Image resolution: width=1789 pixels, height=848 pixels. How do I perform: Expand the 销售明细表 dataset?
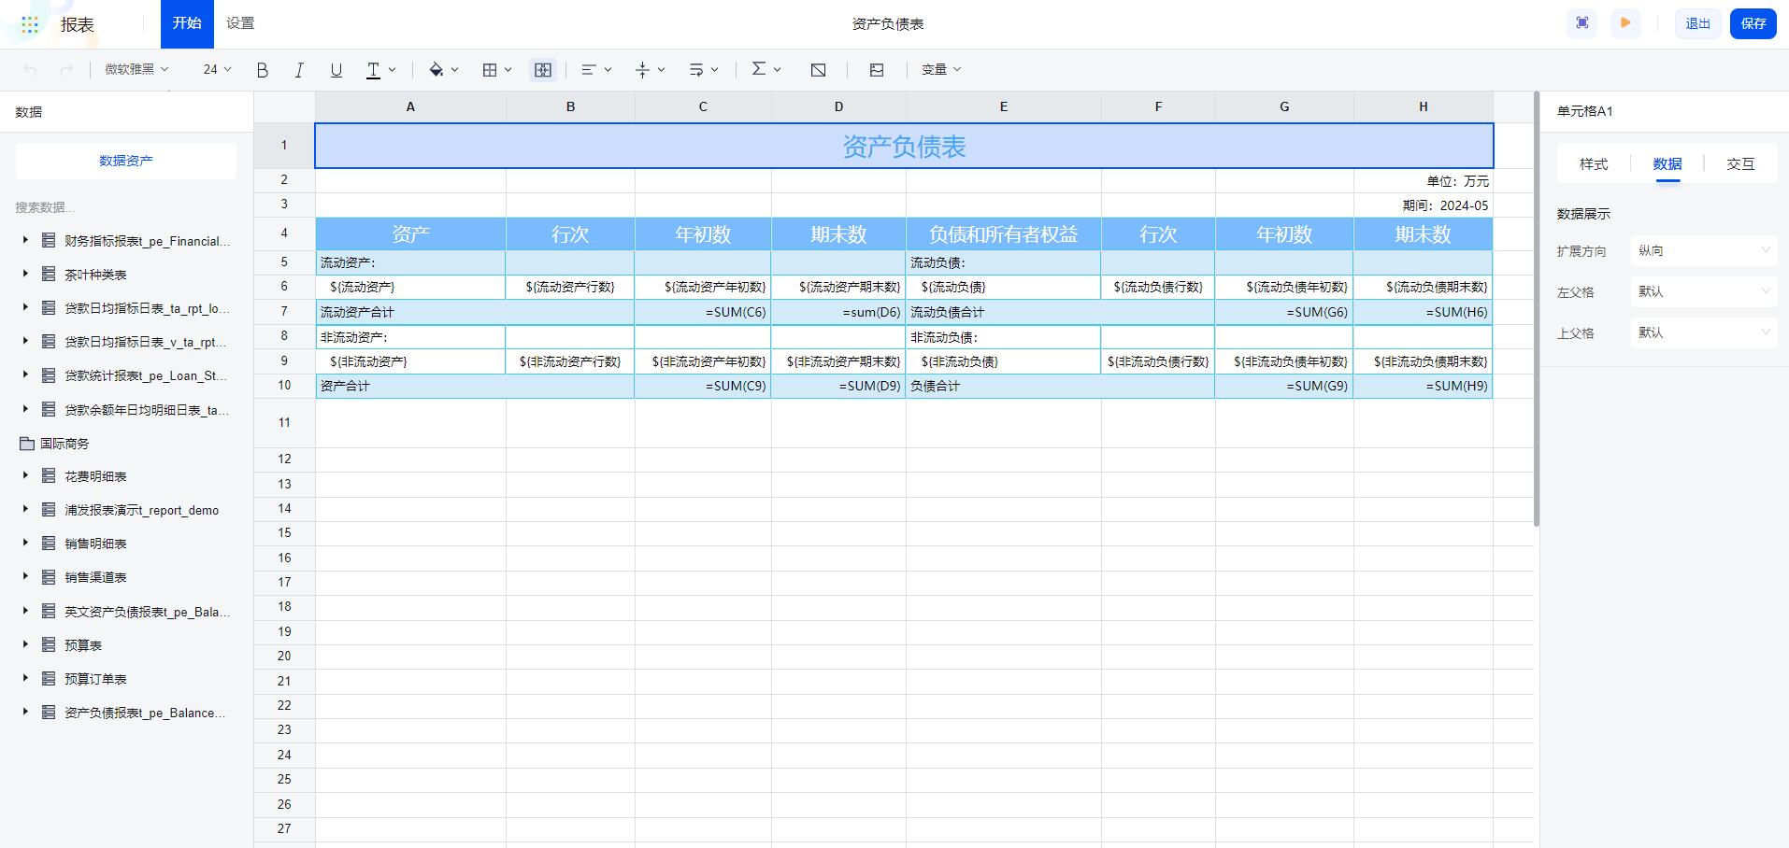[x=25, y=544]
